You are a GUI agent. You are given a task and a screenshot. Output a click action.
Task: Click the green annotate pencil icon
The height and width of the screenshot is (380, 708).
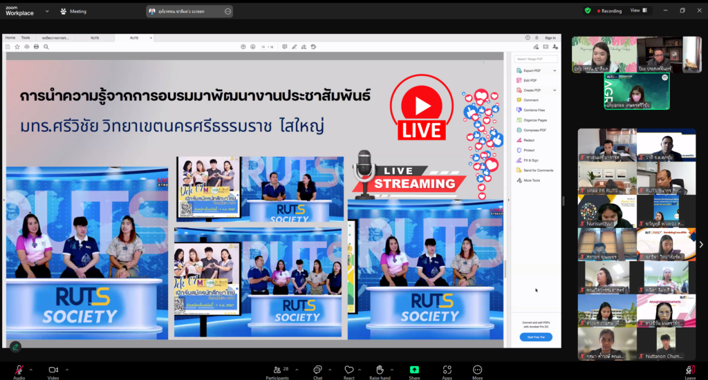15,347
